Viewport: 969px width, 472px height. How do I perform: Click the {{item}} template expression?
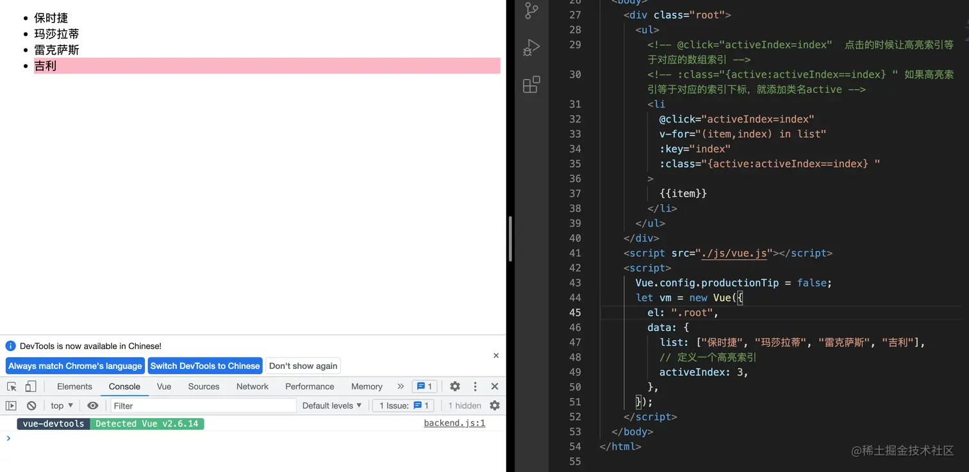pyautogui.click(x=683, y=193)
